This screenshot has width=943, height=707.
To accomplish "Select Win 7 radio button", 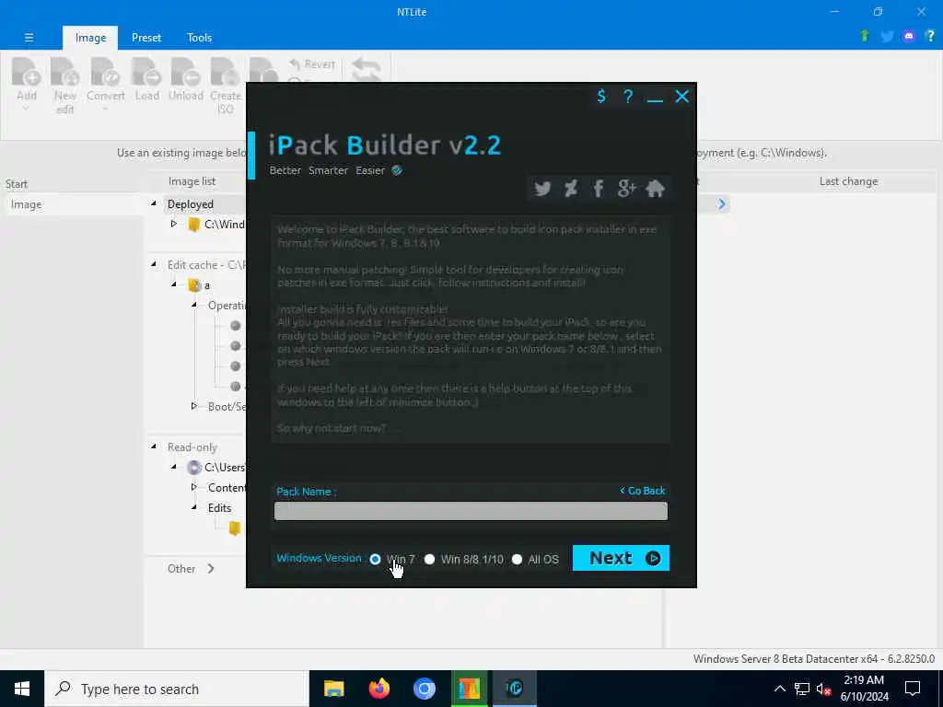I will [x=376, y=559].
